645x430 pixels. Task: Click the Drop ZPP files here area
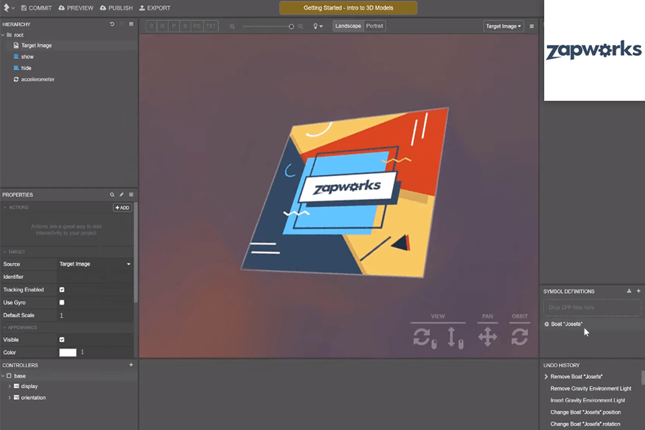point(592,308)
